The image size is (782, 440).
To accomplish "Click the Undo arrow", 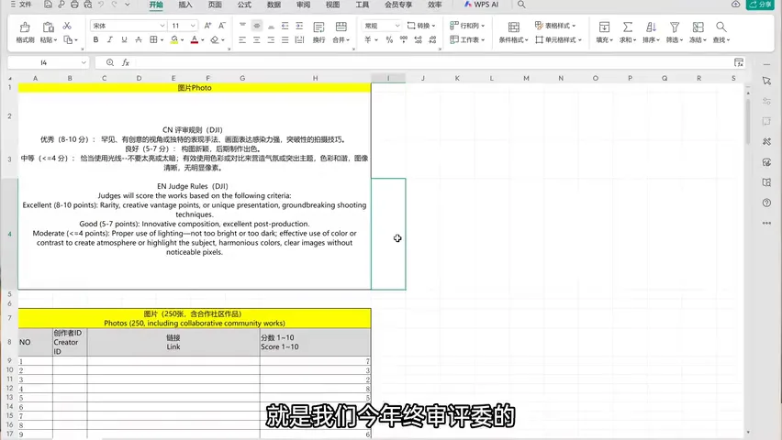I will tap(101, 5).
